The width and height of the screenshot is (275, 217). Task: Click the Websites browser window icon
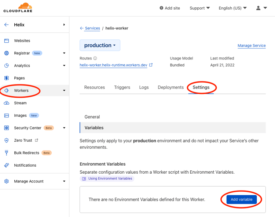click(7, 41)
